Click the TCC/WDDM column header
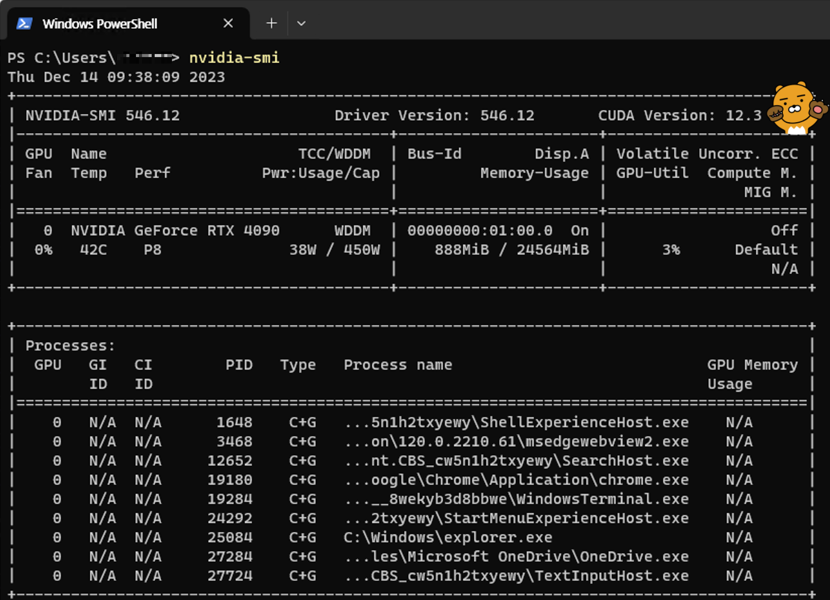The height and width of the screenshot is (600, 830). 335,154
